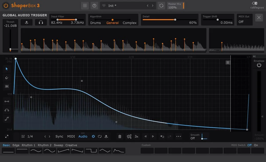Open the settings gear in the LFO toolbar
Screen dimensions: 266x162
(93, 136)
